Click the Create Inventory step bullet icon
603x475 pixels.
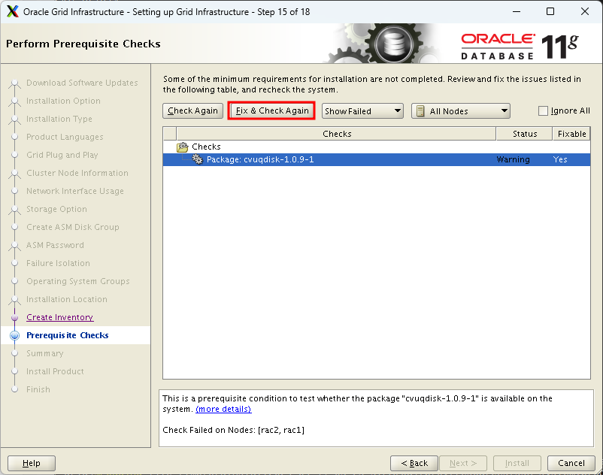[x=14, y=317]
